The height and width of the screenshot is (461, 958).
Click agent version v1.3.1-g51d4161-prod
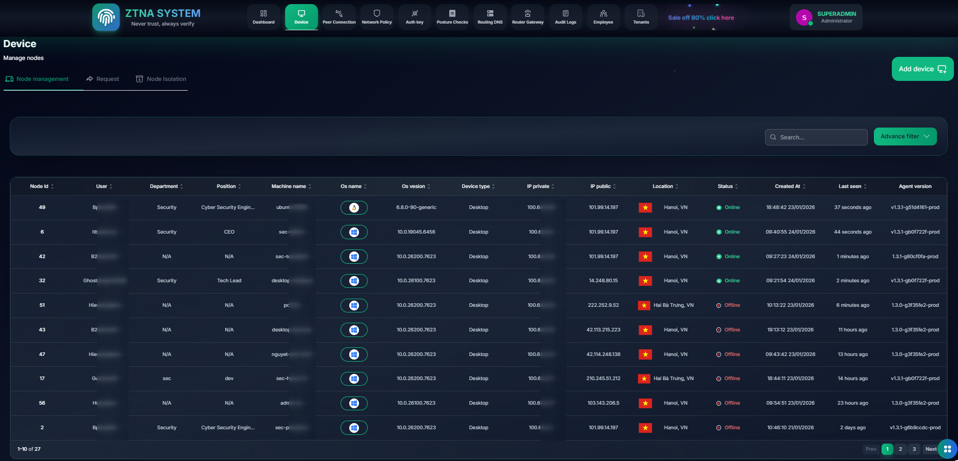[915, 207]
